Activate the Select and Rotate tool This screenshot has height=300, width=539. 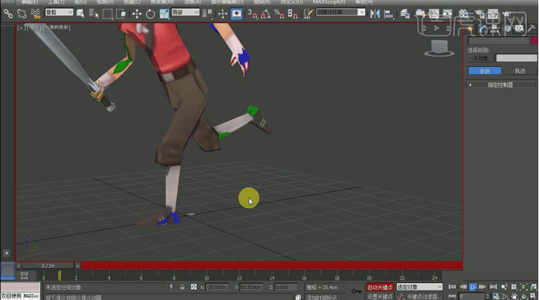point(150,14)
